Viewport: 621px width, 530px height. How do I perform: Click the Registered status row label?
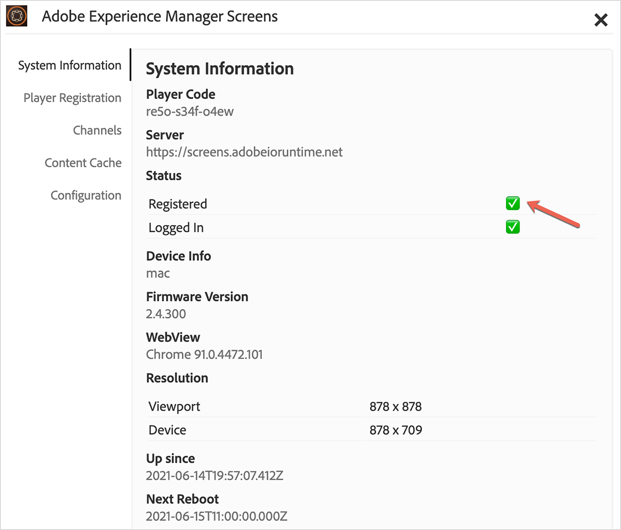(178, 204)
